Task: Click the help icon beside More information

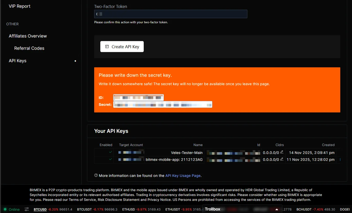Action: [x=96, y=175]
